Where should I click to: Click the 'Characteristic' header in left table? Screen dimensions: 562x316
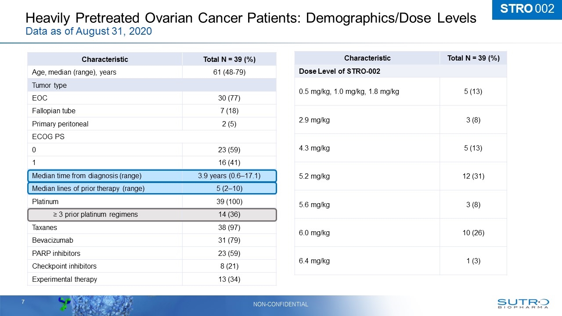tap(105, 59)
